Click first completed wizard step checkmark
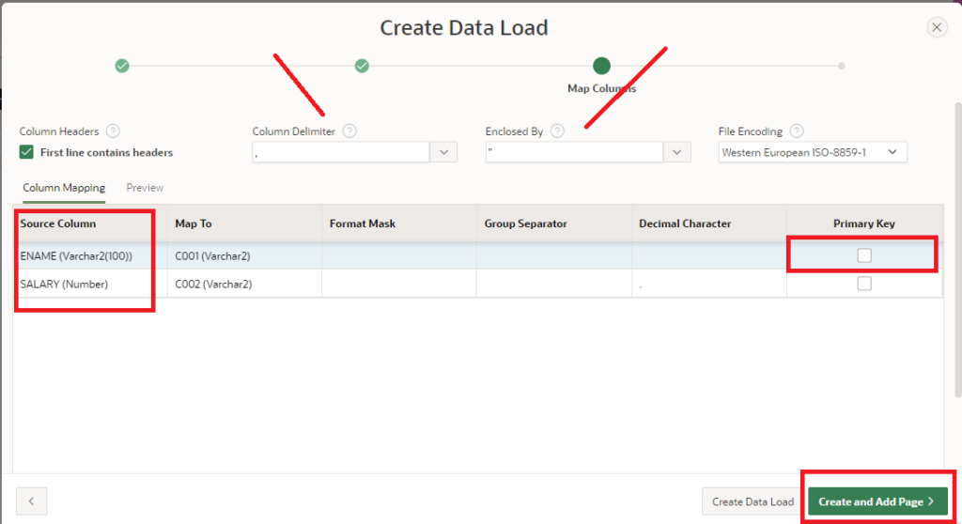The height and width of the screenshot is (524, 962). [122, 66]
